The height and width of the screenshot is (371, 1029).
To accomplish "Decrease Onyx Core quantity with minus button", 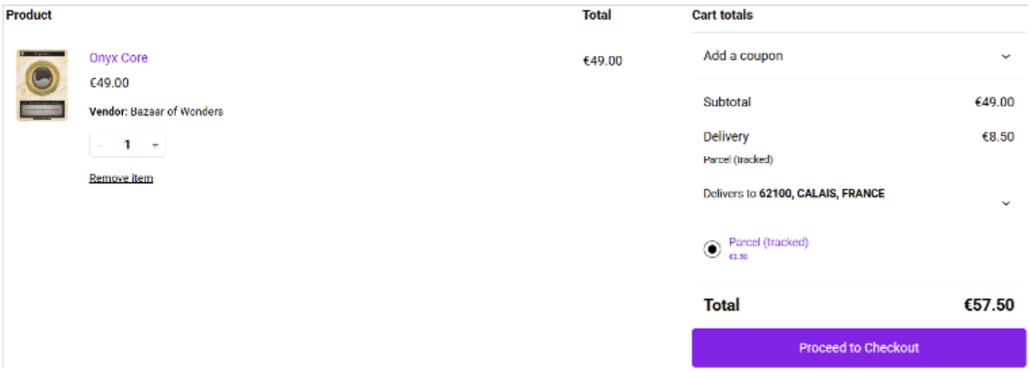I will 100,145.
